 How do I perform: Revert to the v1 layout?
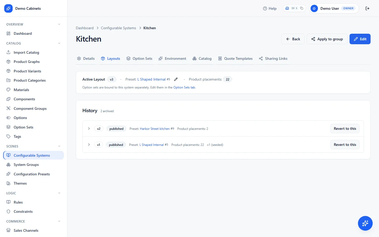pos(345,145)
